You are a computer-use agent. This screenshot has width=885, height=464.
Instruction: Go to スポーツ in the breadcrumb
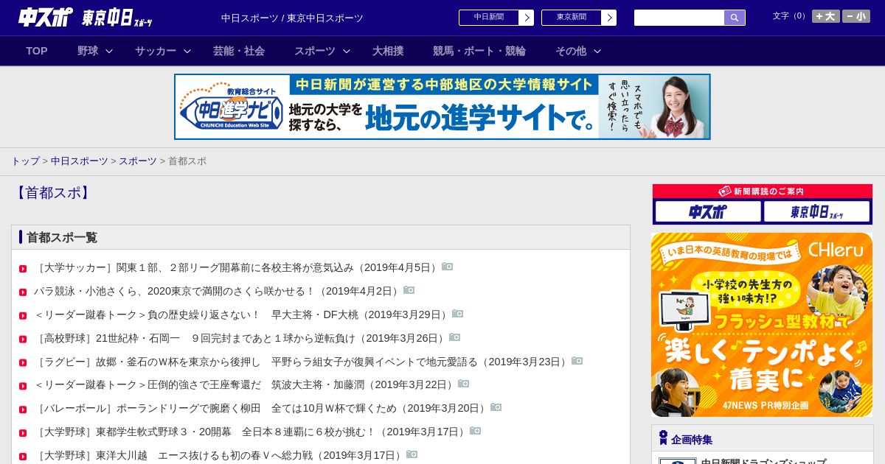pyautogui.click(x=138, y=161)
